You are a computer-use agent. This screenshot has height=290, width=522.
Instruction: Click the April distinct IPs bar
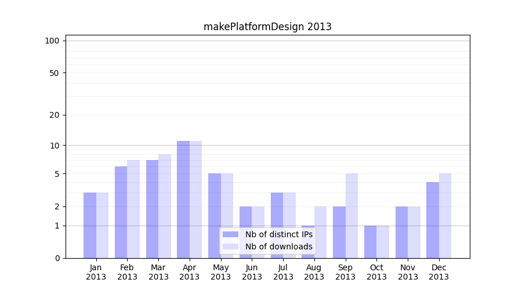[183, 199]
